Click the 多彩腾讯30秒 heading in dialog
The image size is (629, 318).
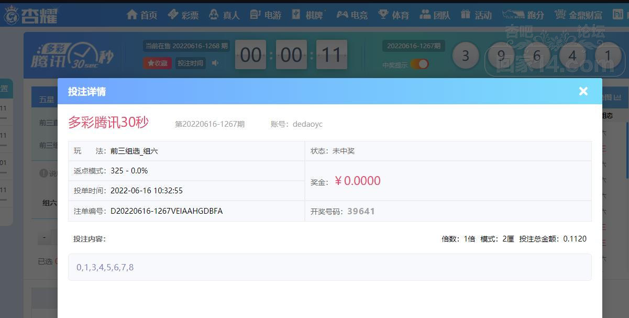coord(108,123)
